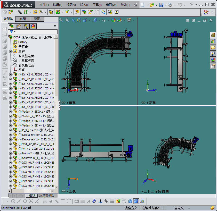Click the Print icon
This screenshot has width=217, height=211.
click(170, 5)
